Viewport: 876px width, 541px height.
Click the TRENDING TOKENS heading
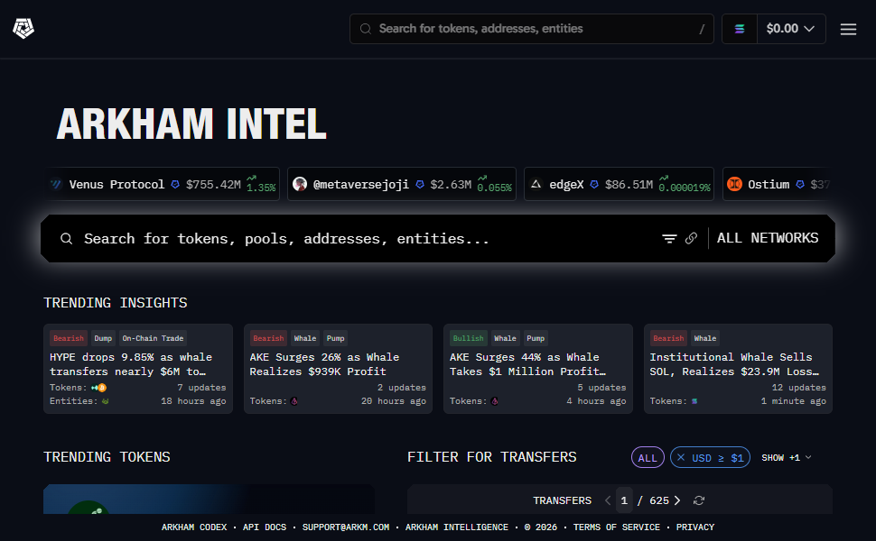[x=107, y=457]
